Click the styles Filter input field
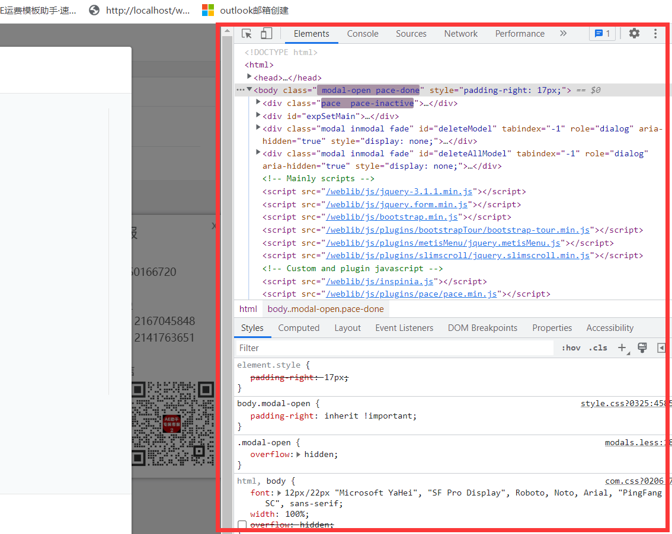The width and height of the screenshot is (672, 534). point(394,348)
